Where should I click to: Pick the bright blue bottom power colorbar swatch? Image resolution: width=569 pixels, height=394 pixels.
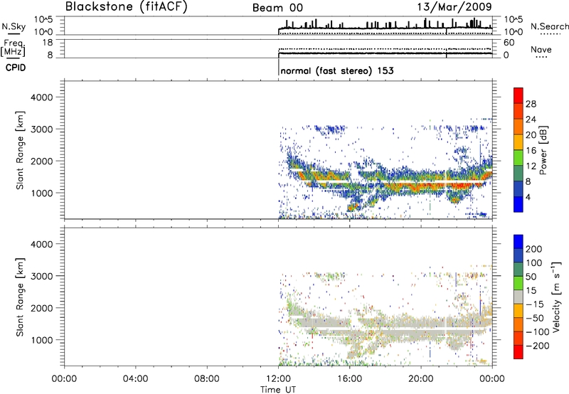point(519,204)
